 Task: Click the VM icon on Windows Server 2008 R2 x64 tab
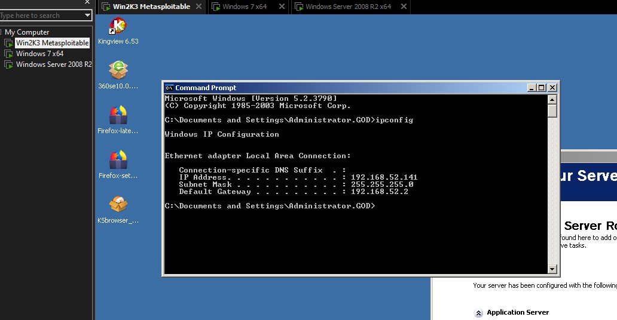299,7
